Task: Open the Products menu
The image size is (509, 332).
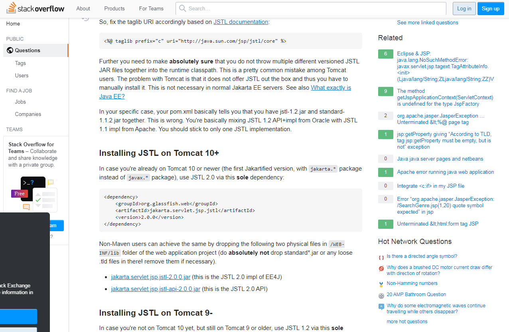Action: point(114,8)
